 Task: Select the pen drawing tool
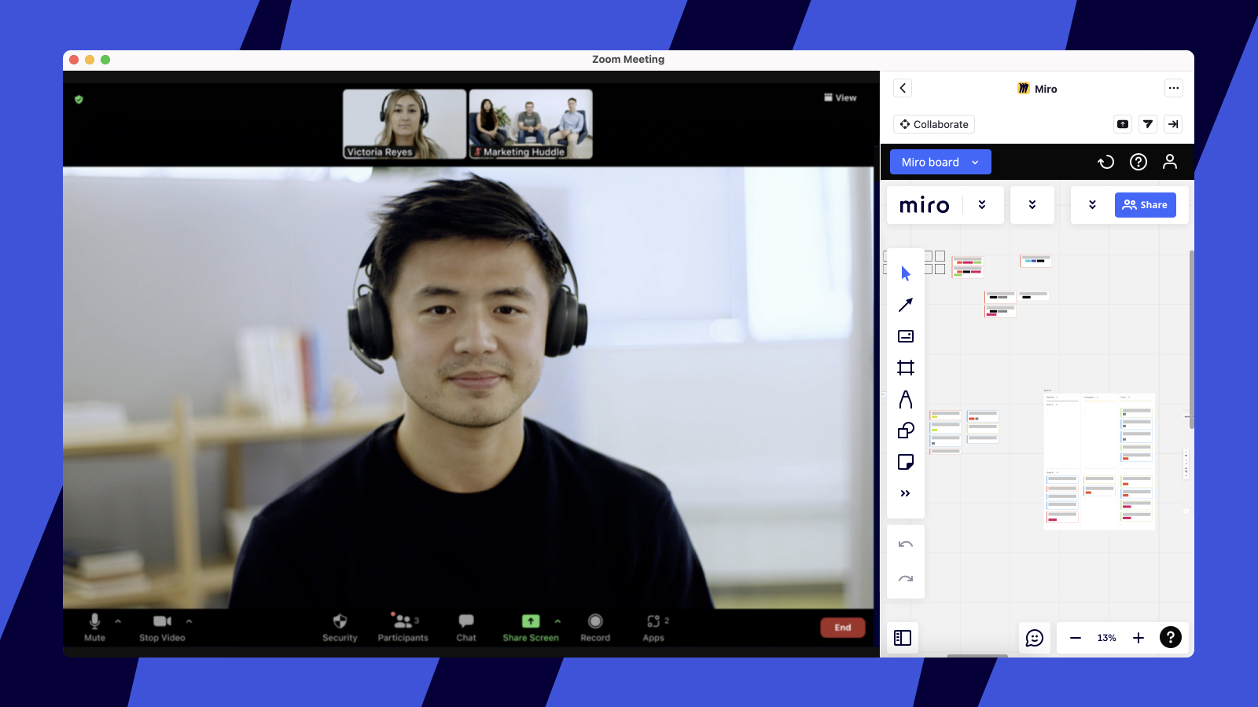pyautogui.click(x=906, y=399)
